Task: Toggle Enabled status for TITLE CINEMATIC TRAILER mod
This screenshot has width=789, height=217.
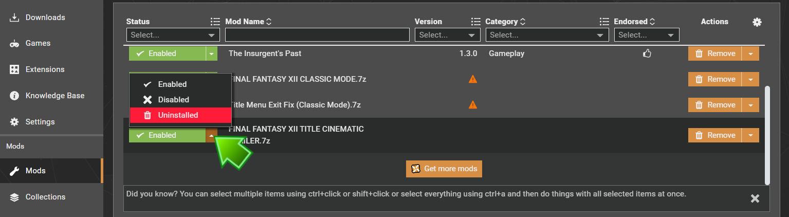Action: [x=167, y=135]
